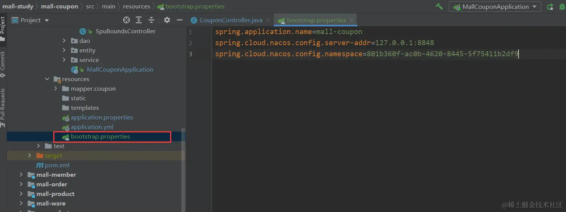
Task: Expand the target folder arrow
Action: pyautogui.click(x=30, y=156)
